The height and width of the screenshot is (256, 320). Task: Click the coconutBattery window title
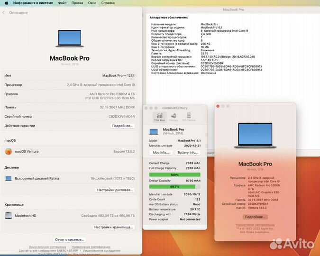pos(174,108)
